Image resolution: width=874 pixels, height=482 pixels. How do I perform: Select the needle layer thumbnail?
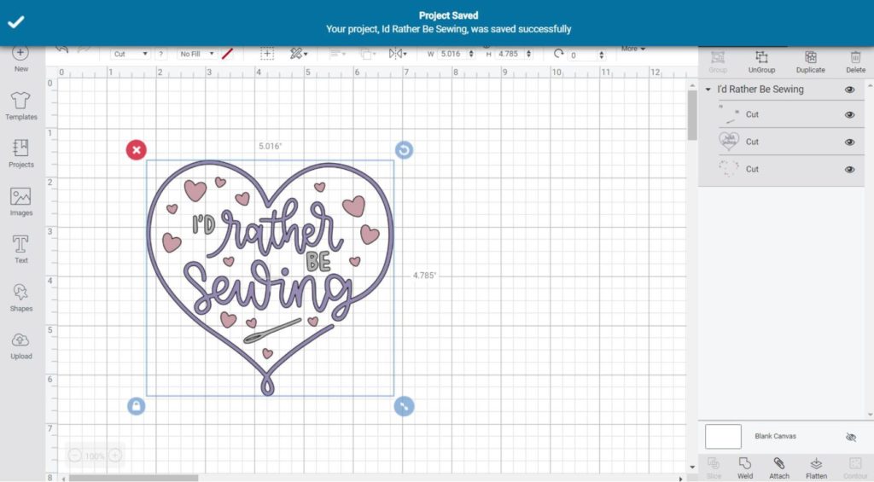(x=729, y=115)
